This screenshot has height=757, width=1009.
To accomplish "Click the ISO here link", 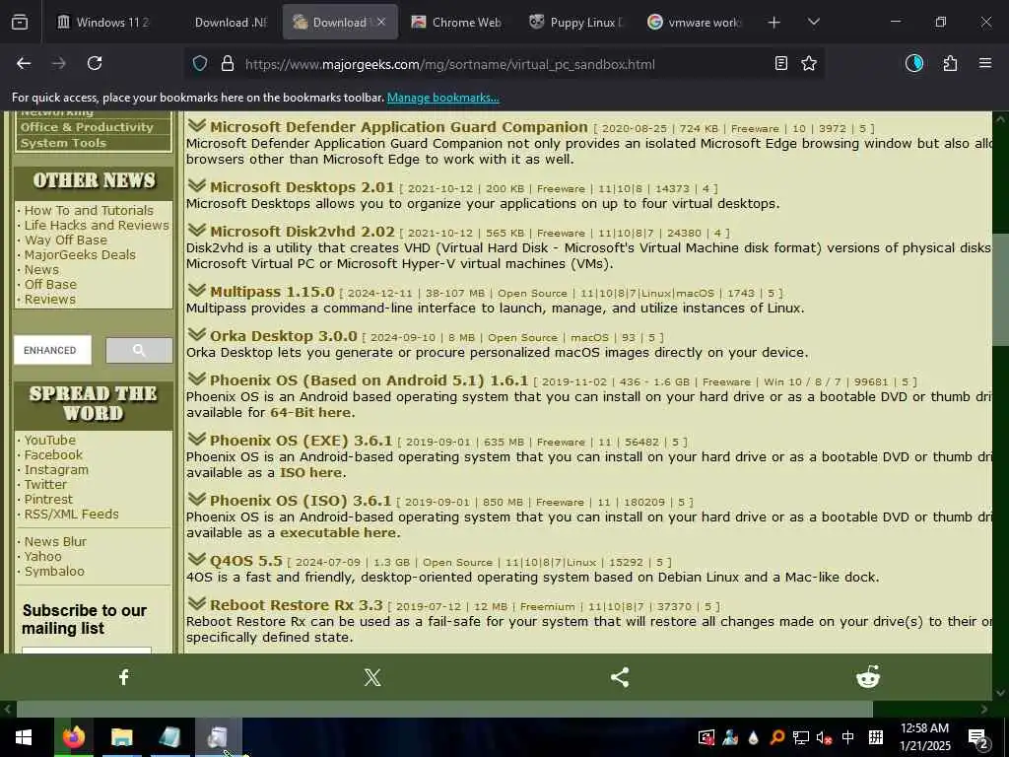I will click(312, 472).
